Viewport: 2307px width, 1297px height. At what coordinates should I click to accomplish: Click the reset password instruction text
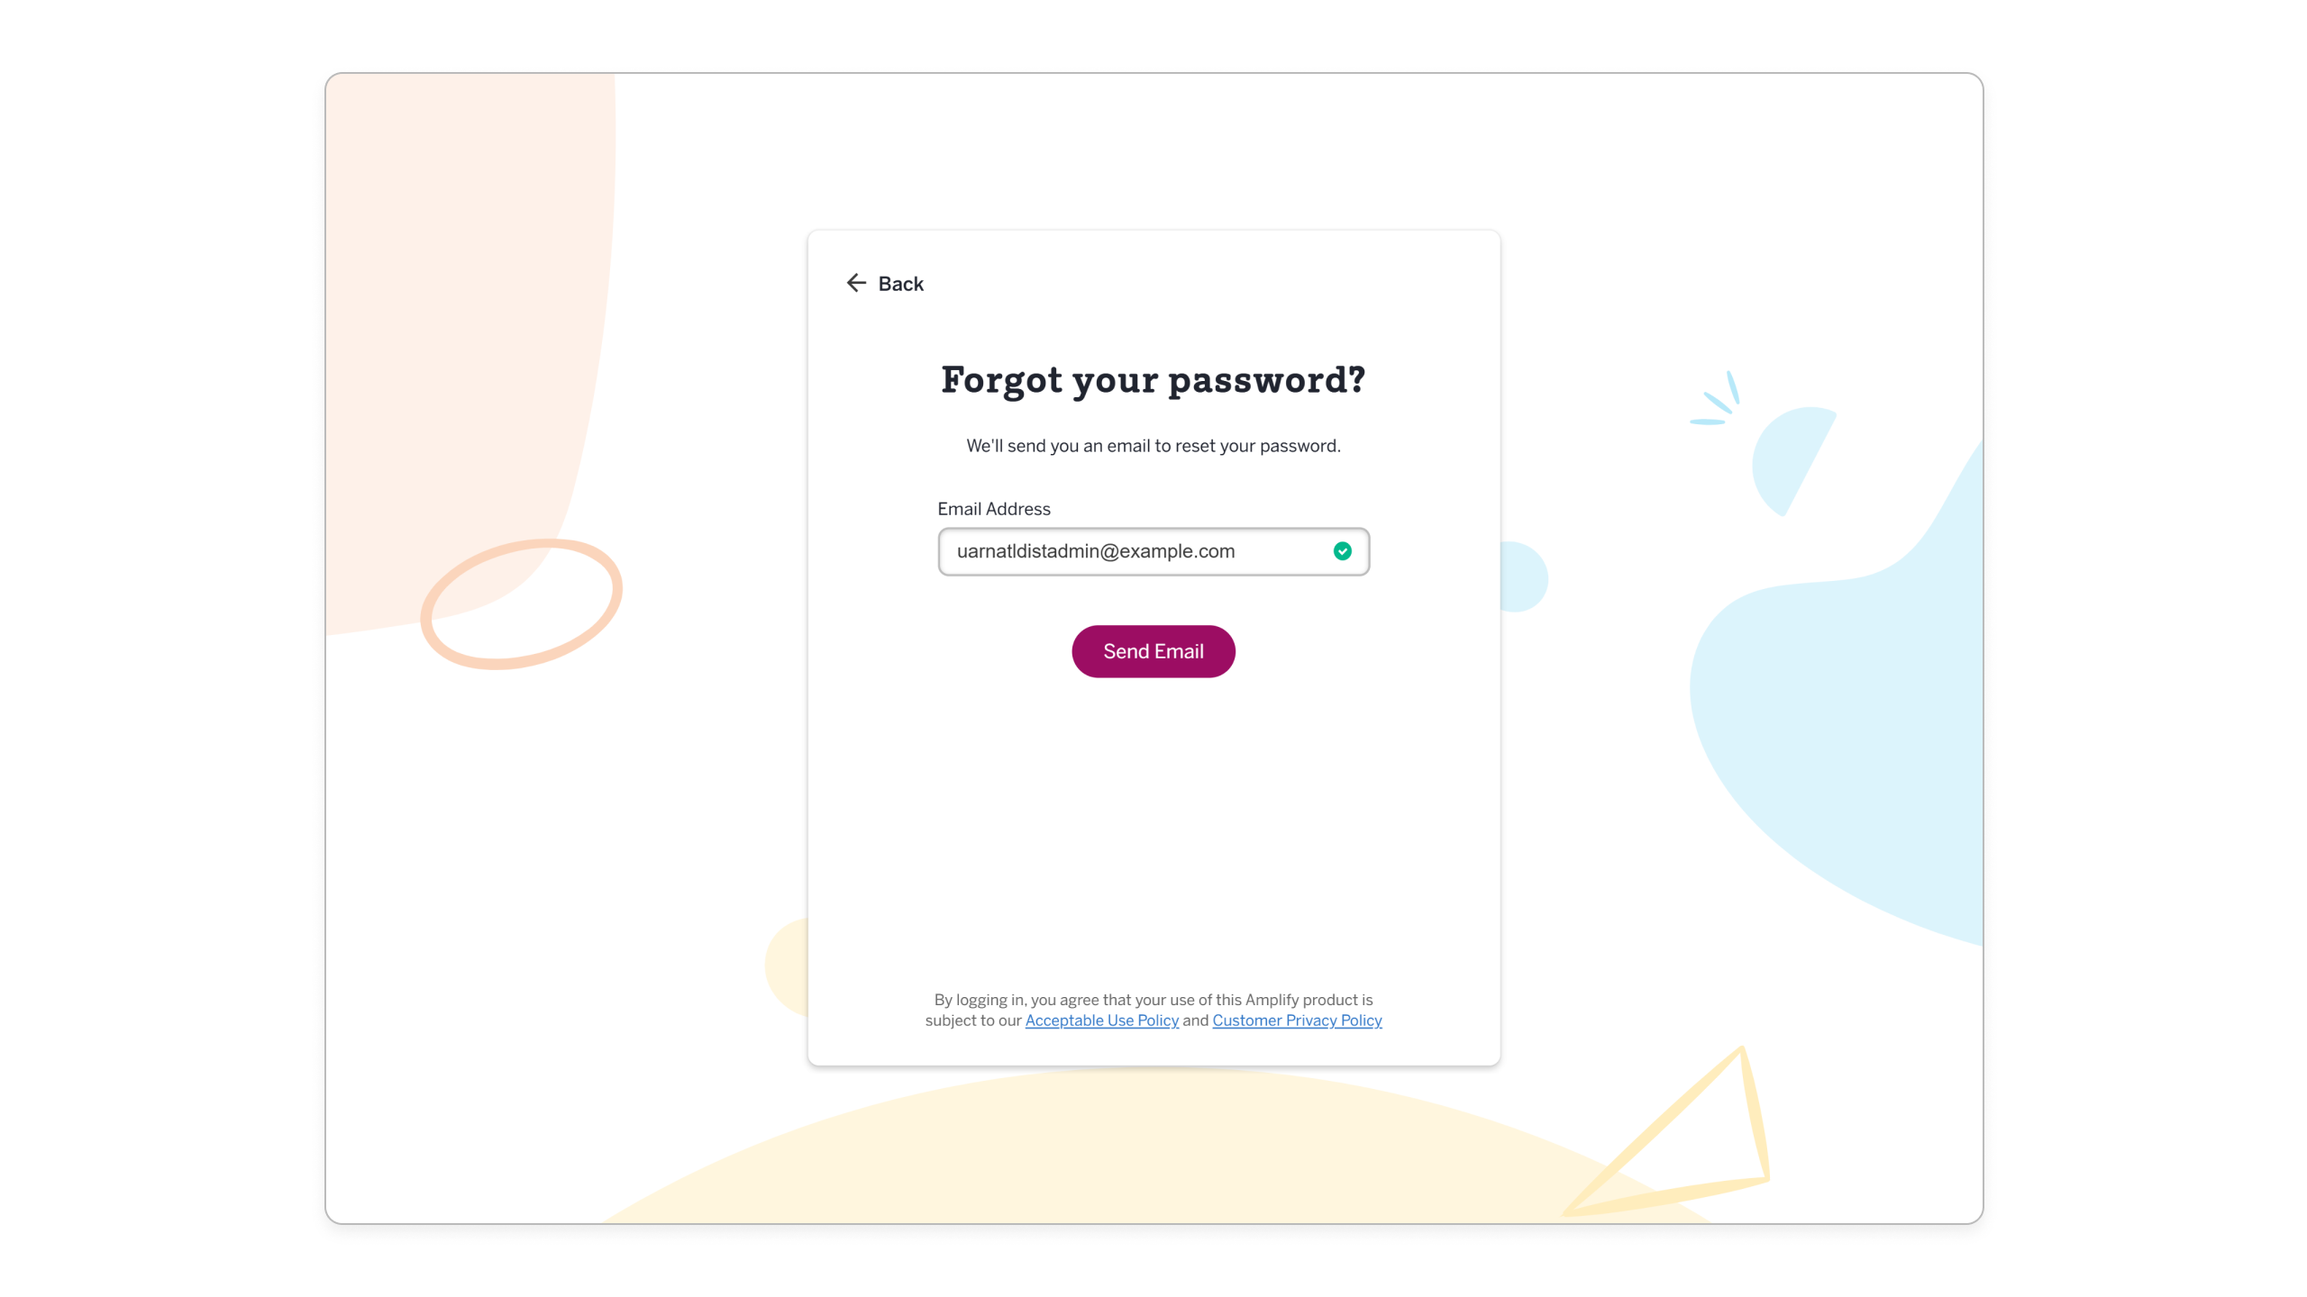(x=1153, y=446)
